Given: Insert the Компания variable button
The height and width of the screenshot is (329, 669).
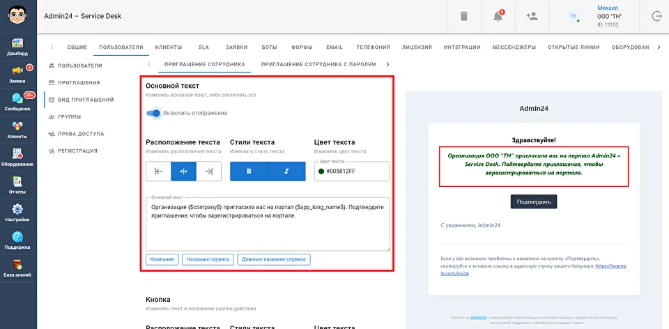Looking at the screenshot, I should pyautogui.click(x=162, y=259).
